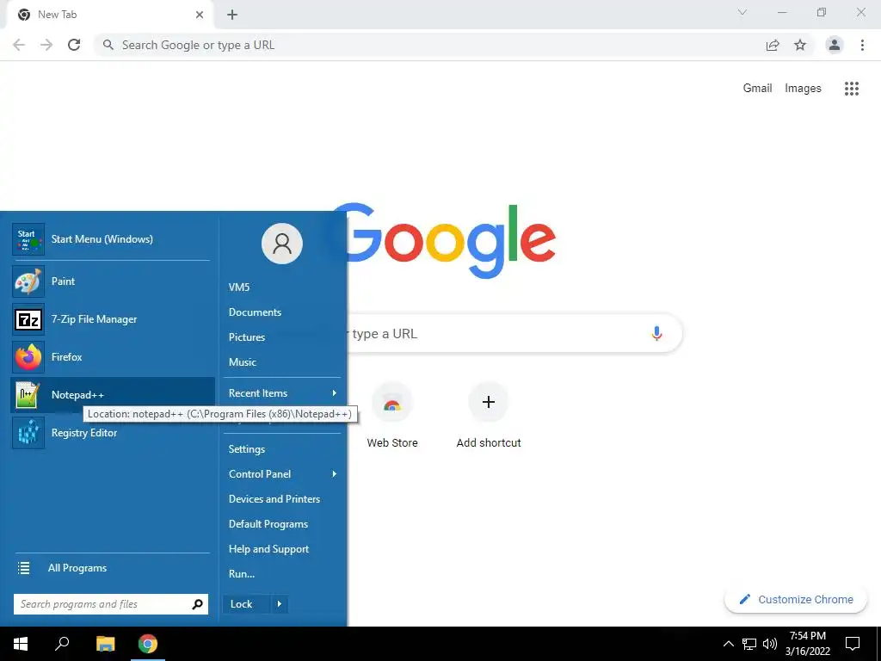Open a new Chrome tab with plus
This screenshot has height=661, width=881.
[x=232, y=15]
